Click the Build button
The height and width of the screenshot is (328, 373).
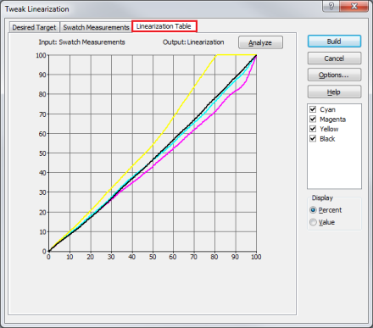tap(334, 42)
